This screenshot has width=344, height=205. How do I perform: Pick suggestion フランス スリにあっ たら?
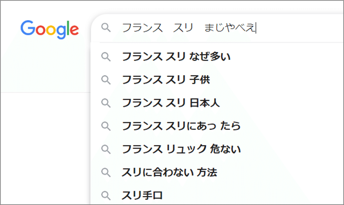(x=181, y=126)
